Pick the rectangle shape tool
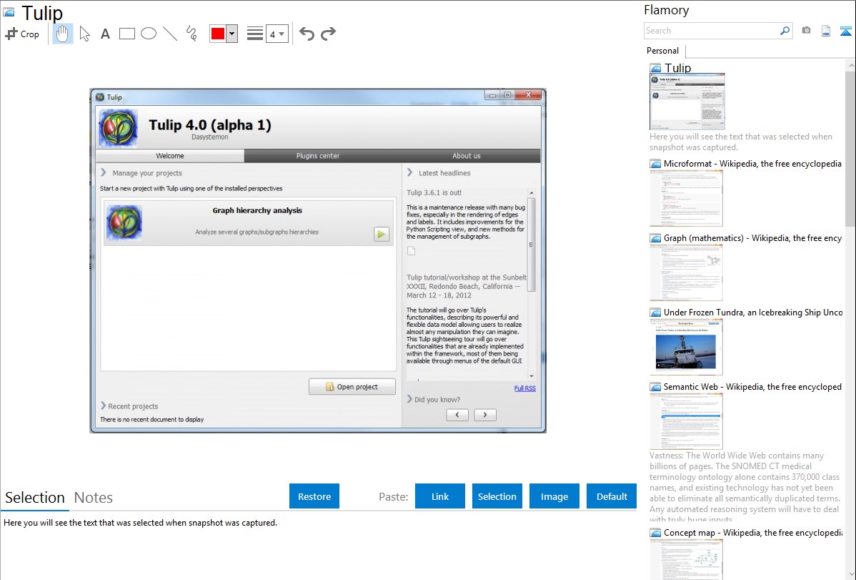The height and width of the screenshot is (580, 856). pyautogui.click(x=127, y=34)
